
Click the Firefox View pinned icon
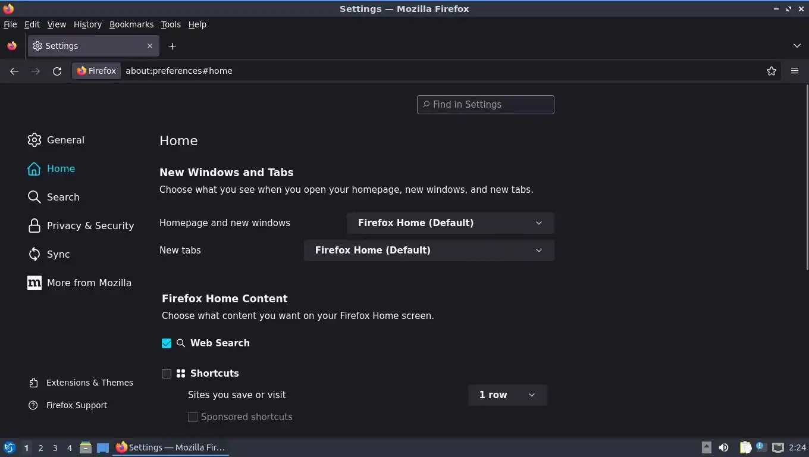point(12,46)
